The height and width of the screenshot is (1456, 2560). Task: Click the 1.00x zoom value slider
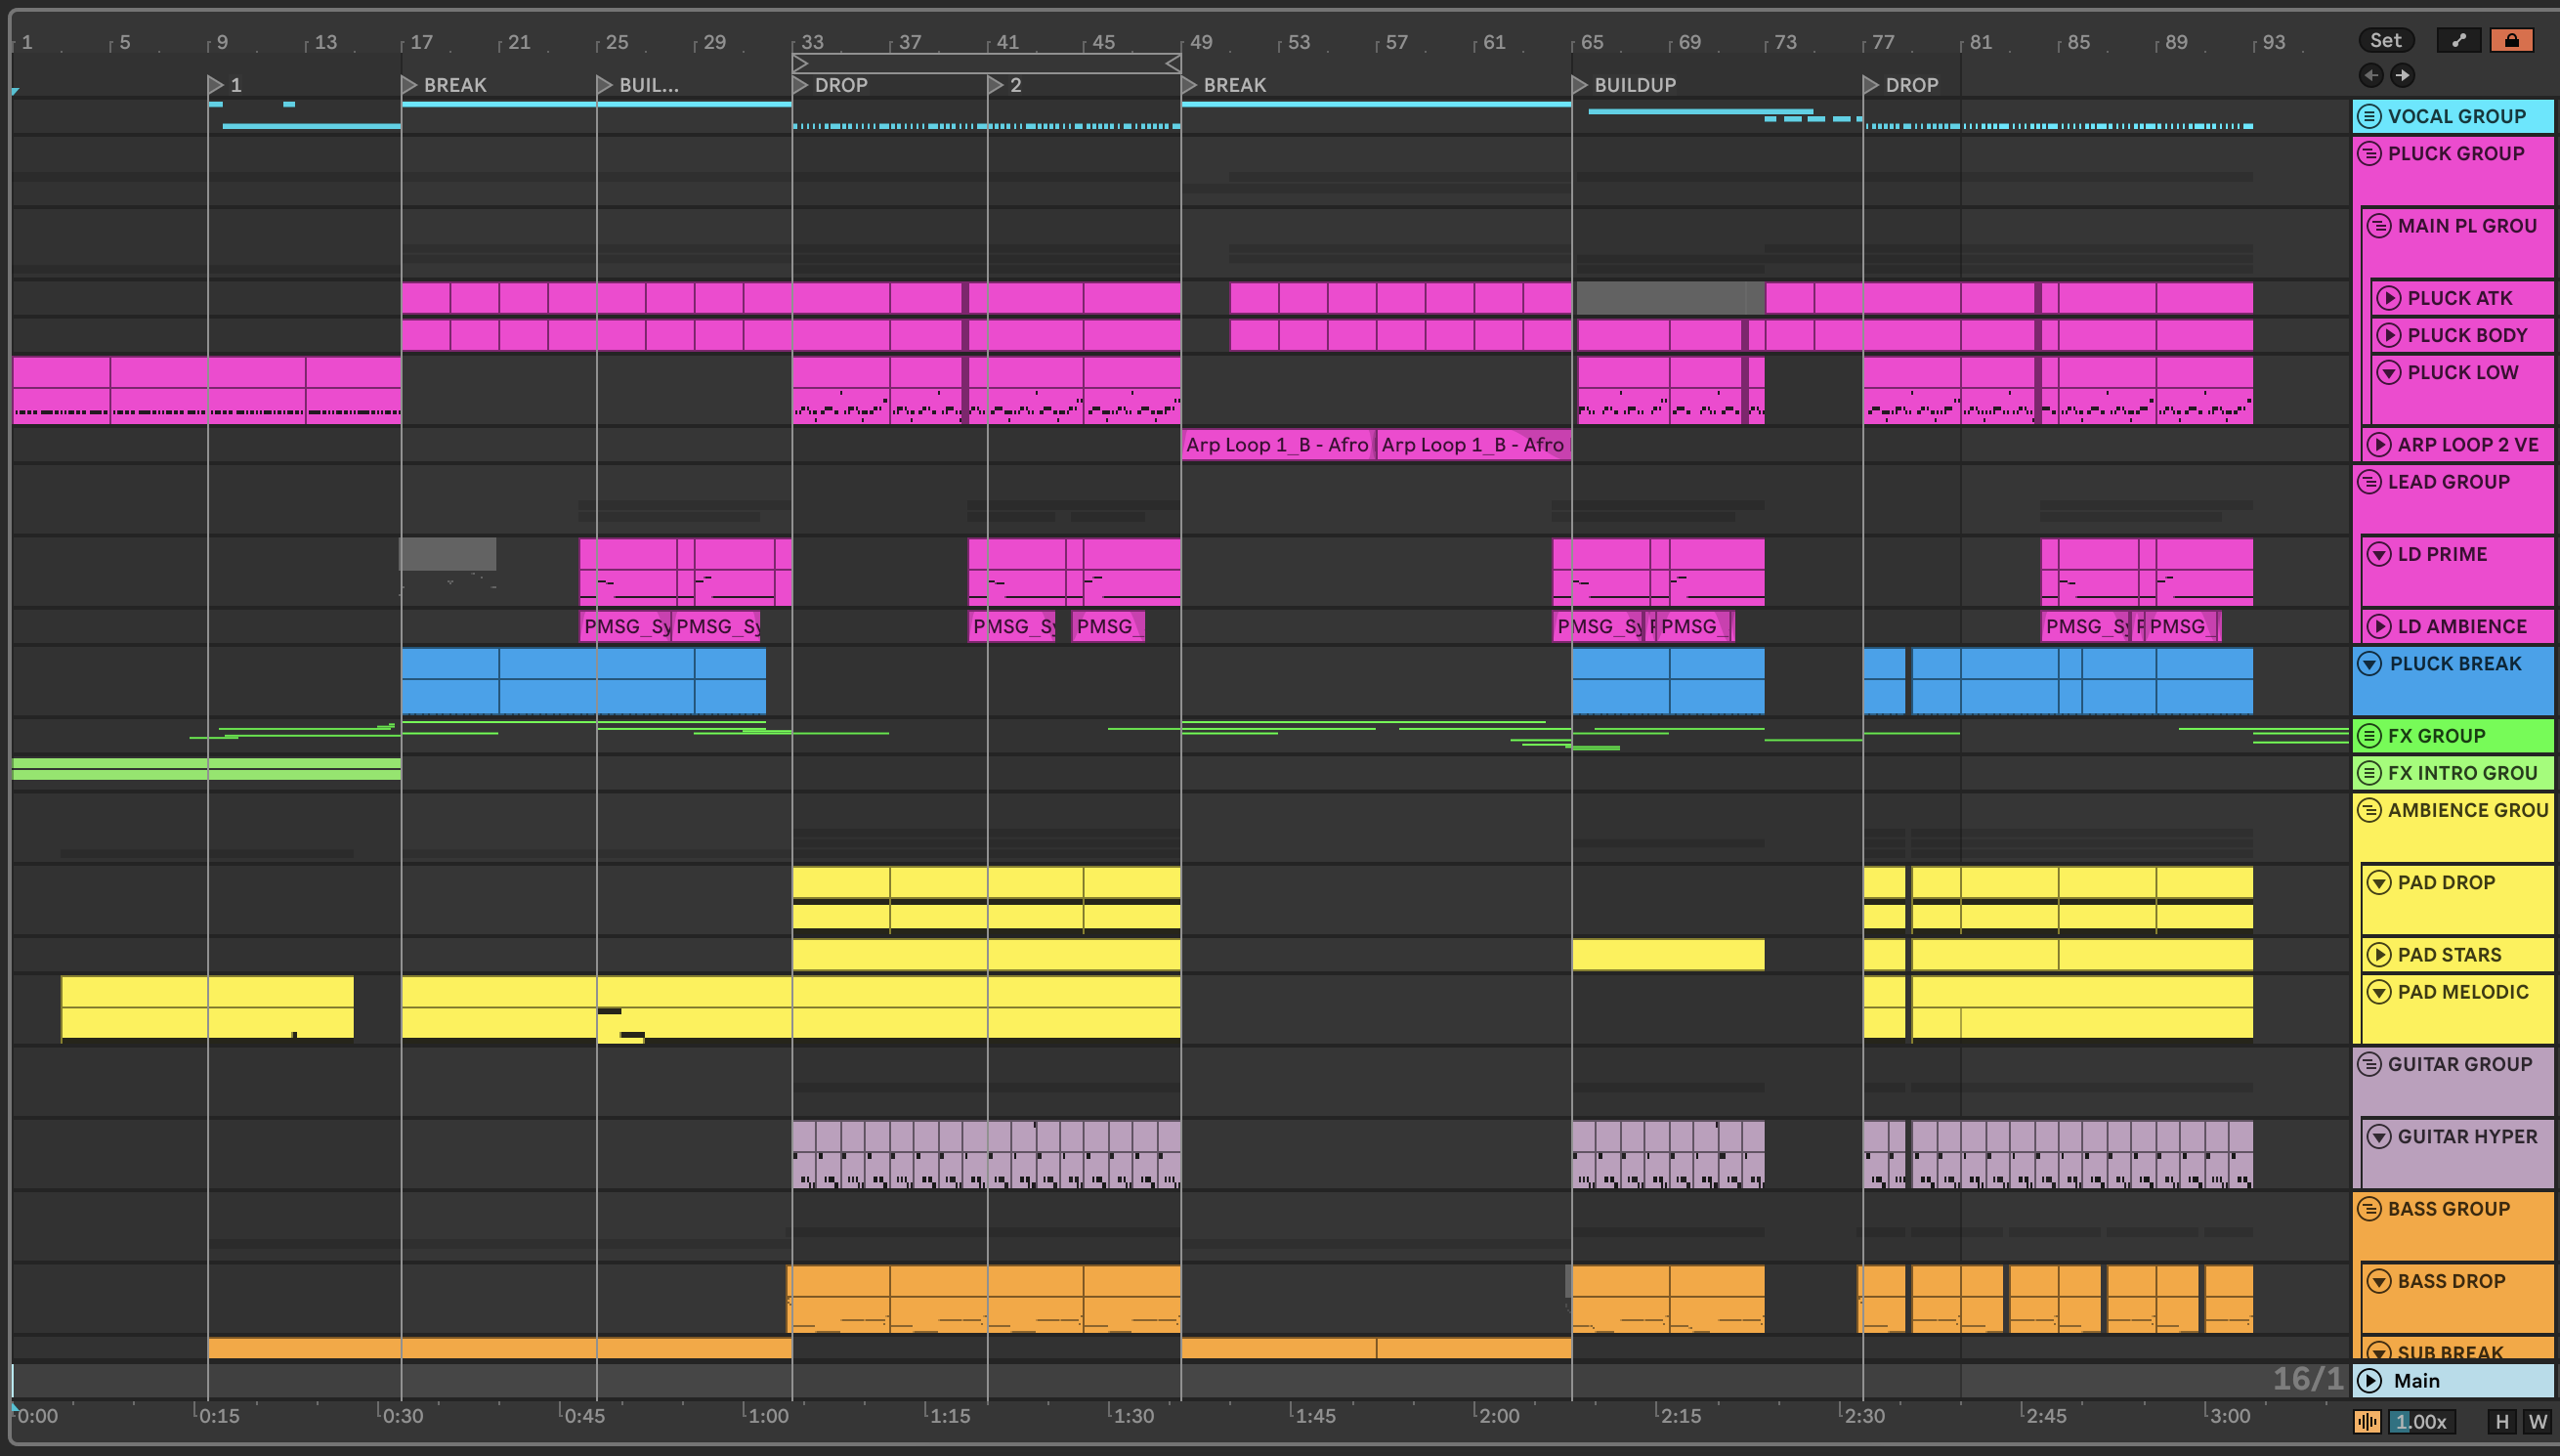click(x=2420, y=1422)
